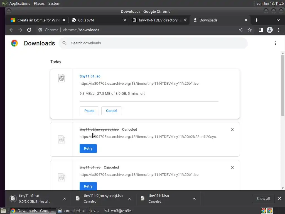Click the show desktop icon in taskbar
285x214 pixels.
[x=3, y=211]
